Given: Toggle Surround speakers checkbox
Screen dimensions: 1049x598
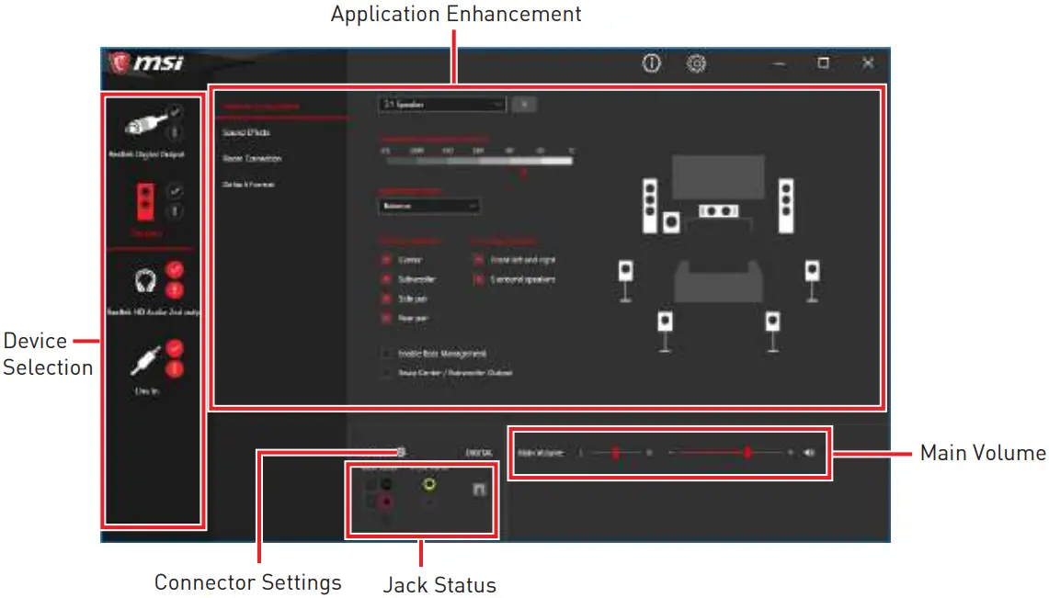Looking at the screenshot, I should [478, 279].
